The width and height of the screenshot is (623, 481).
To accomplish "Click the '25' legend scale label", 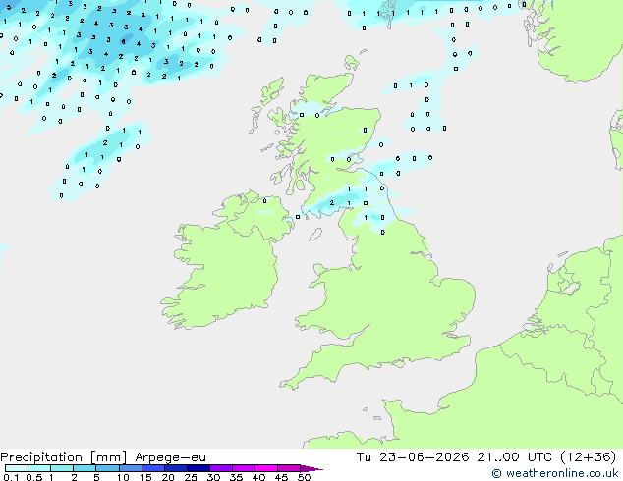I will [191, 477].
